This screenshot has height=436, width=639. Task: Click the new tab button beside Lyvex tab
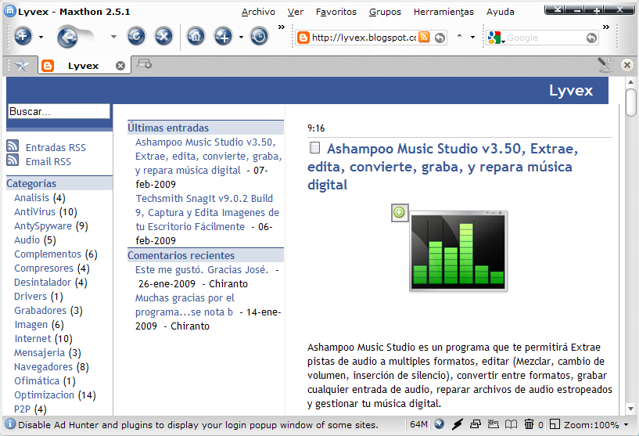click(144, 64)
